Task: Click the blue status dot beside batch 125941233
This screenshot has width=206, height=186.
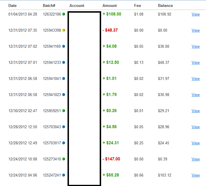Action: pyautogui.click(x=63, y=62)
